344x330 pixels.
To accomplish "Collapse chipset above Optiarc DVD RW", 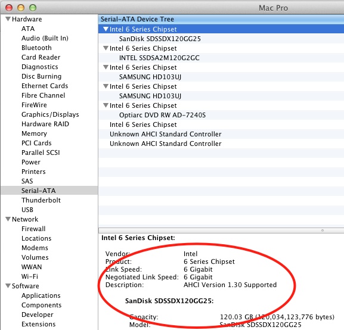I will [x=106, y=105].
